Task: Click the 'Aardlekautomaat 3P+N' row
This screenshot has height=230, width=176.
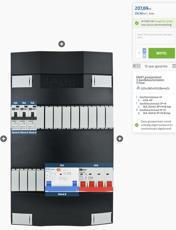Action: [153, 103]
